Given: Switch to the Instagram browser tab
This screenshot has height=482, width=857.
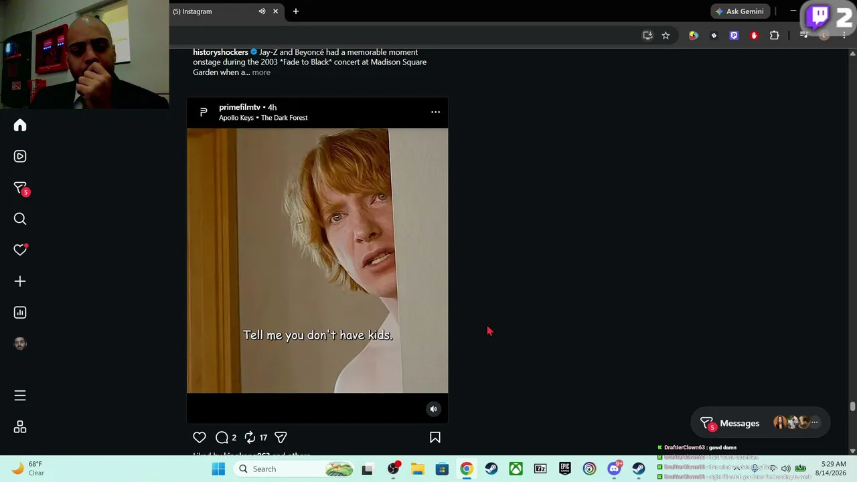Looking at the screenshot, I should [214, 11].
